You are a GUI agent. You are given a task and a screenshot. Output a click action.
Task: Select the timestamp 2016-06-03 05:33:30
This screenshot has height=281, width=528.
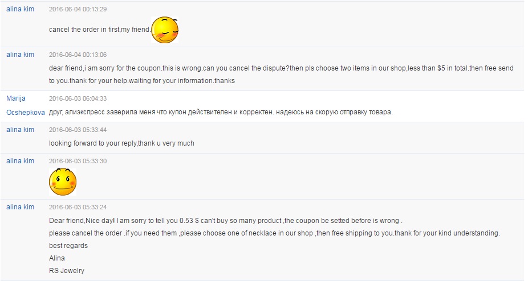click(78, 161)
